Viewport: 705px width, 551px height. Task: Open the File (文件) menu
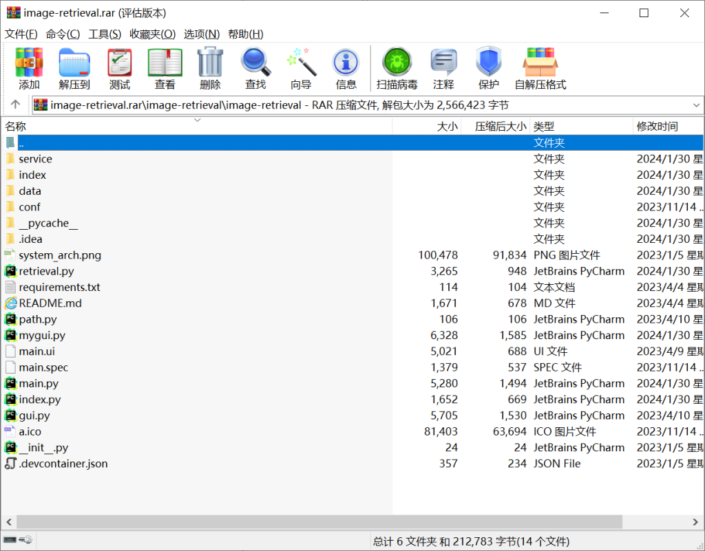[21, 34]
